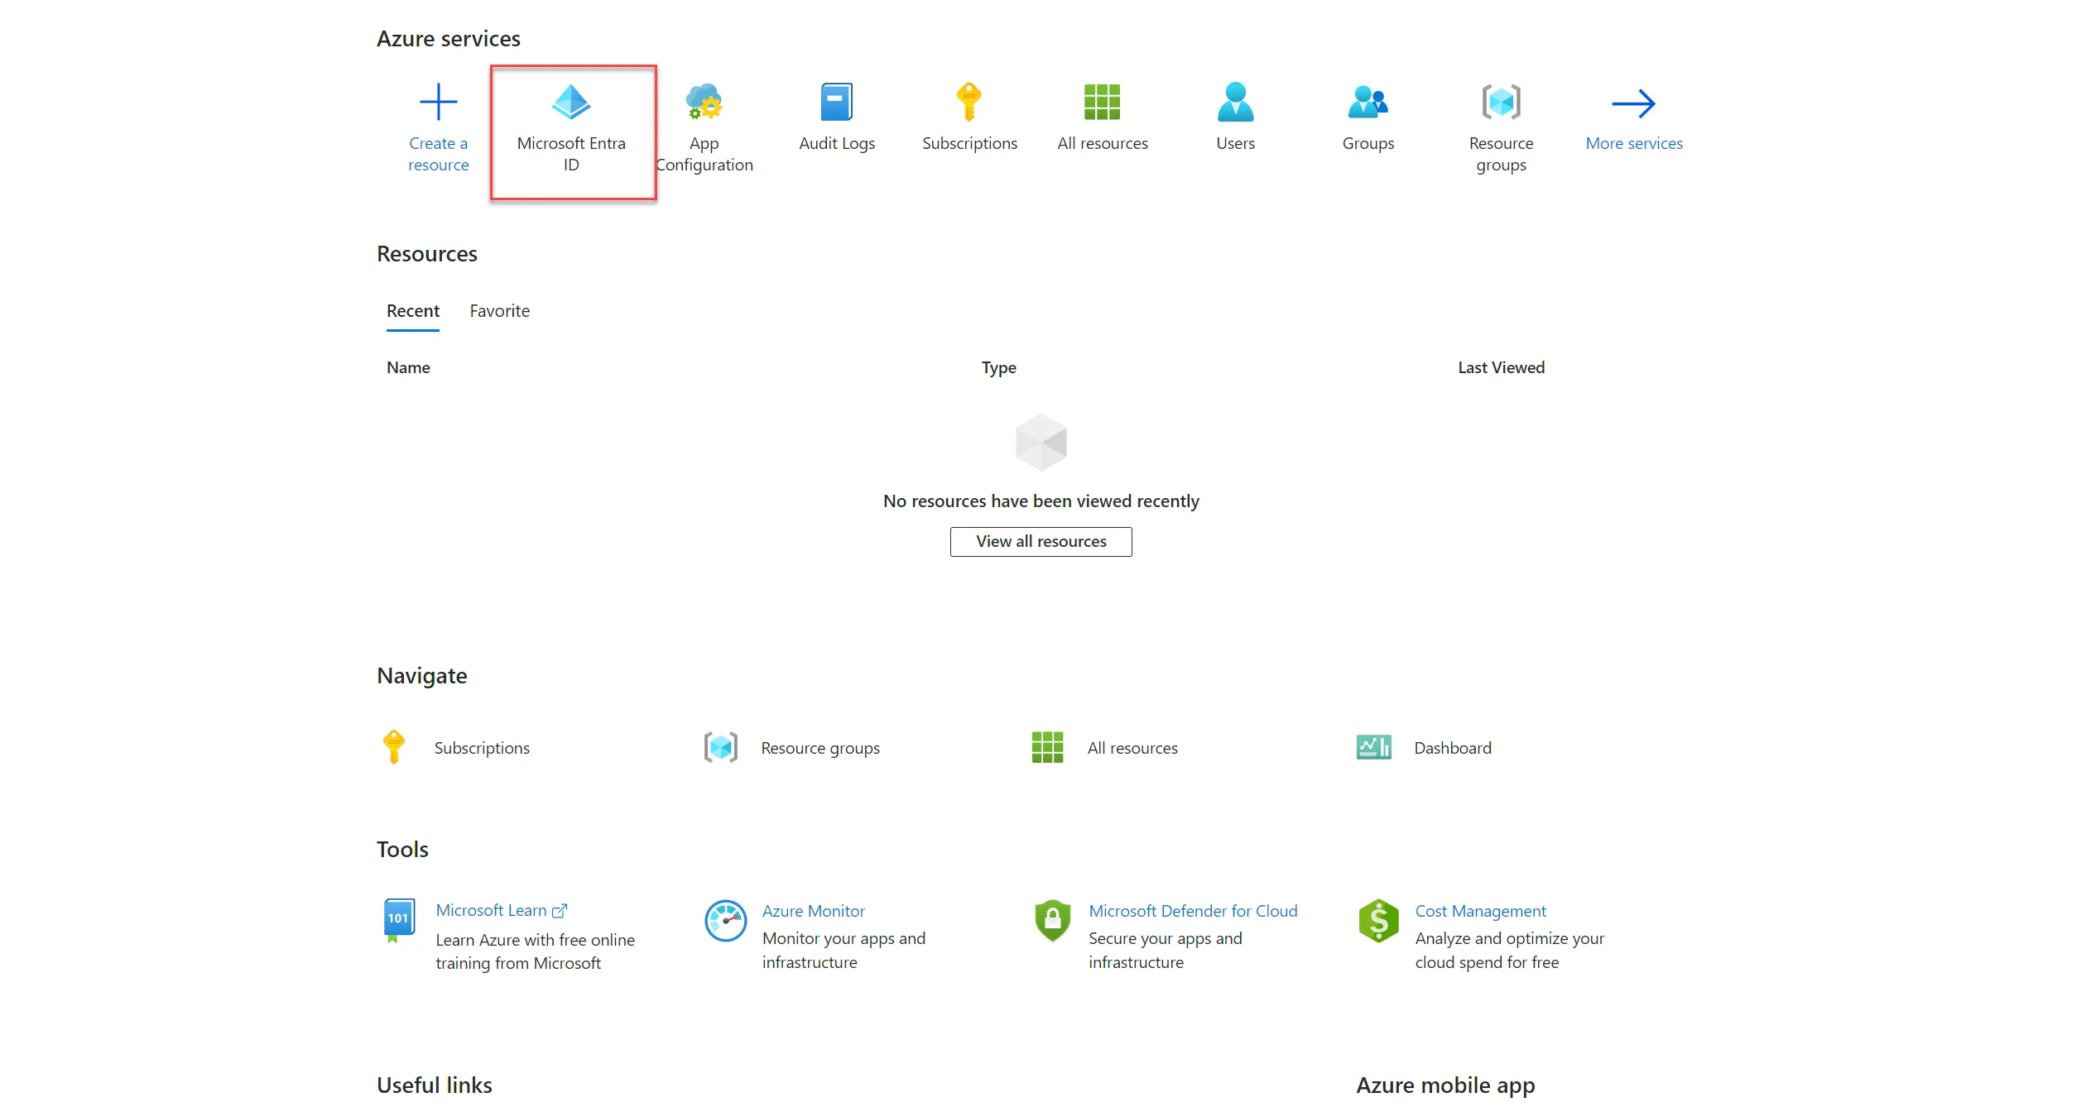The image size is (2086, 1107).
Task: Open the Microsoft Defender for Cloud link
Action: point(1192,911)
